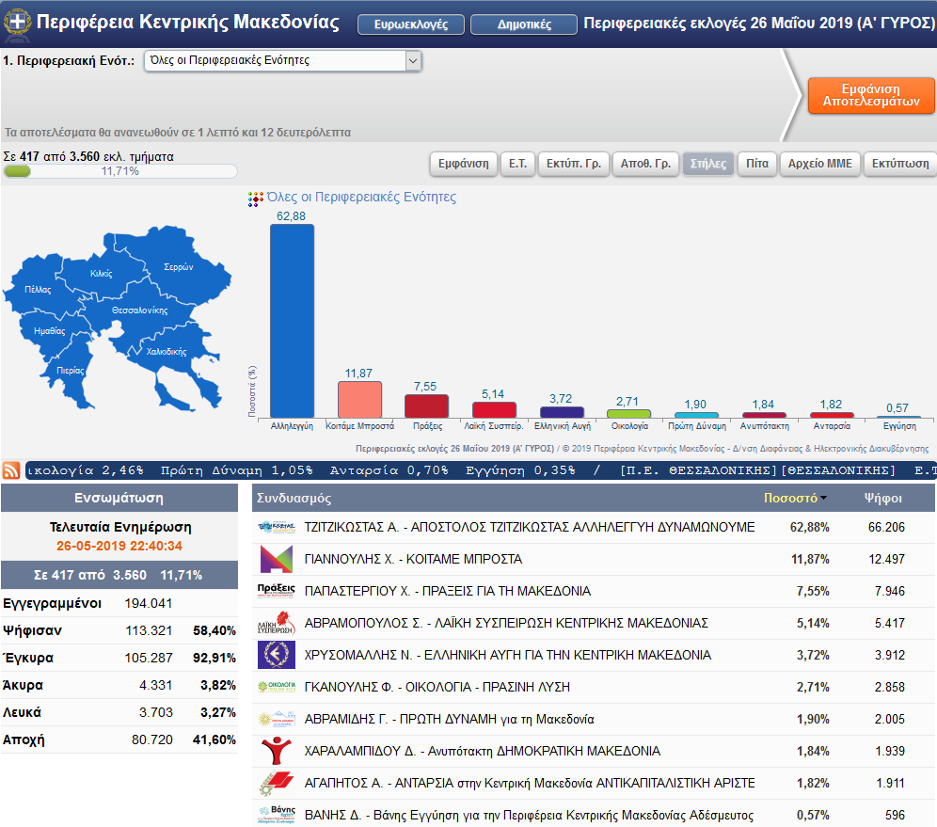Switch to Πίτα chart view
Viewport: 937px width, 827px height.
[756, 164]
